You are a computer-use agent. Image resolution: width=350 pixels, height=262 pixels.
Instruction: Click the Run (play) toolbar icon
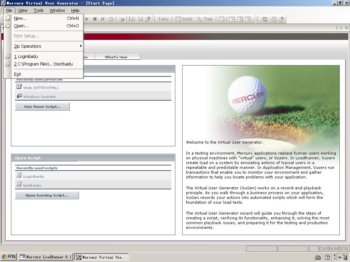point(87,19)
